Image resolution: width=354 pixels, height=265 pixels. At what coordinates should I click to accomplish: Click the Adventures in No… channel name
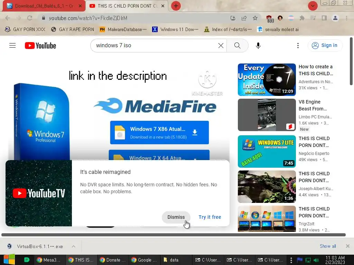[316, 81]
